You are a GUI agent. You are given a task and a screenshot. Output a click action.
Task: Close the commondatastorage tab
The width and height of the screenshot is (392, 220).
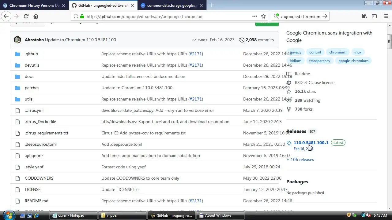[202, 5]
